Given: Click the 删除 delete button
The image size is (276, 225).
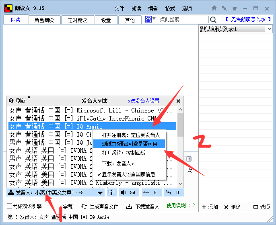Looking at the screenshot, I should point(232,207).
